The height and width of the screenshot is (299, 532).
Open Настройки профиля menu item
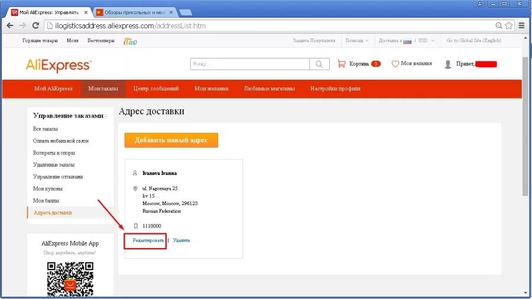pyautogui.click(x=335, y=89)
